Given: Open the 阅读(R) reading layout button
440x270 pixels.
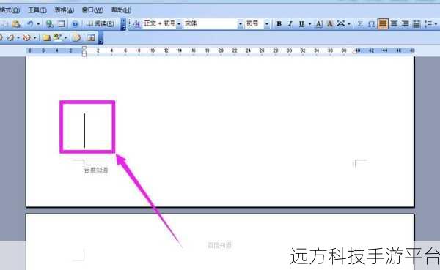Looking at the screenshot, I should tap(100, 24).
